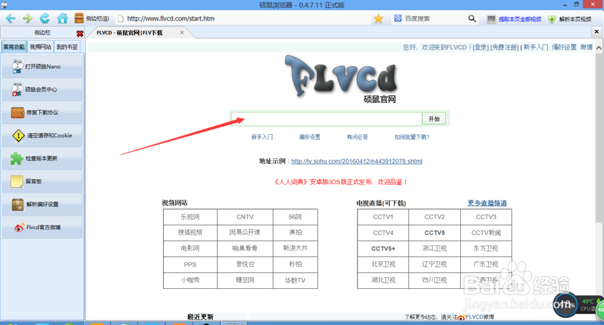Screen dimensions: 604x325
Task: Click PPS in video sites table
Action: pyautogui.click(x=190, y=265)
